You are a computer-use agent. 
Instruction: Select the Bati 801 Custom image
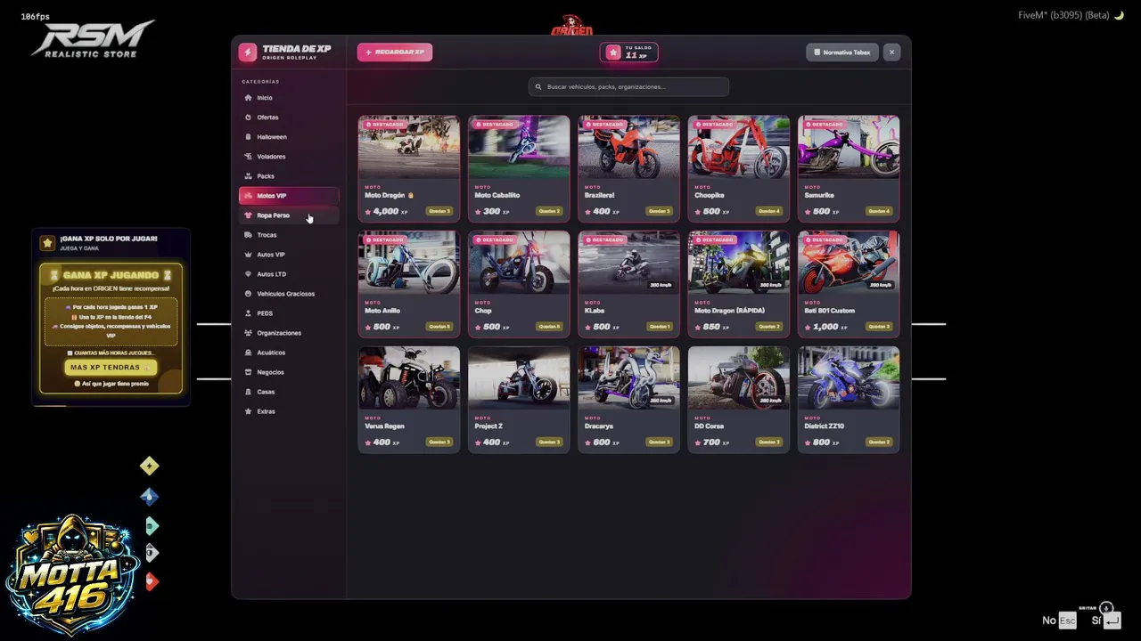(849, 264)
